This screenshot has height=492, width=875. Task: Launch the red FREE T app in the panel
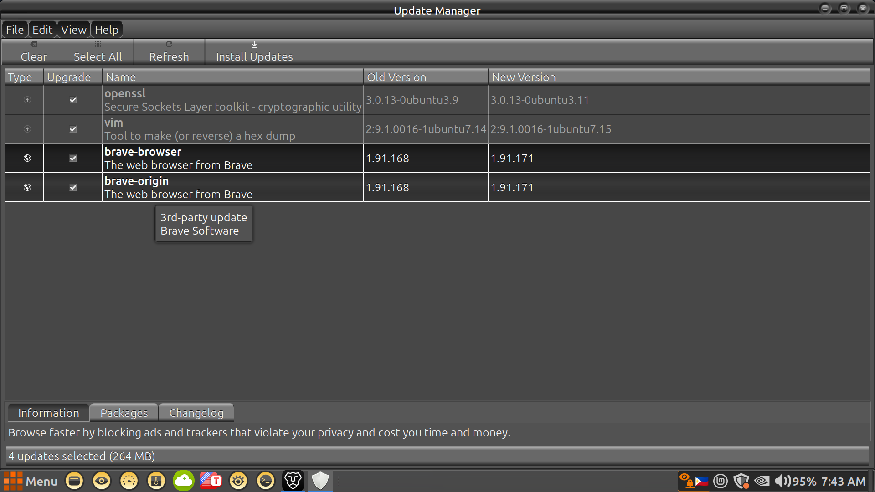coord(211,481)
